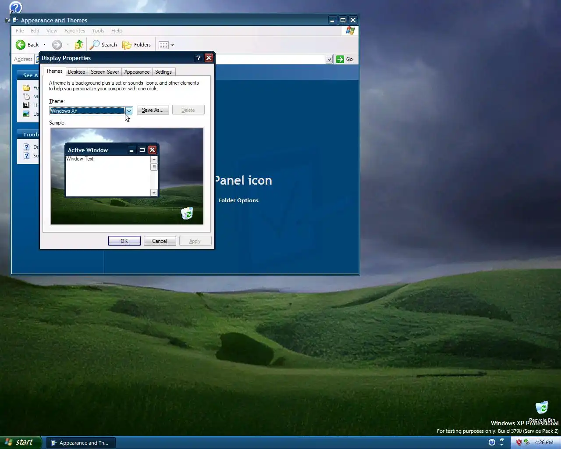
Task: Click the start button
Action: pos(21,442)
